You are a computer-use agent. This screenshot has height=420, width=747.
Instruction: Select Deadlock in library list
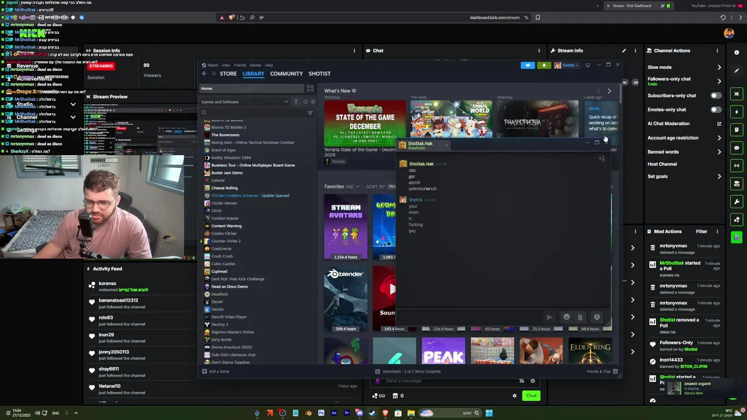[219, 294]
